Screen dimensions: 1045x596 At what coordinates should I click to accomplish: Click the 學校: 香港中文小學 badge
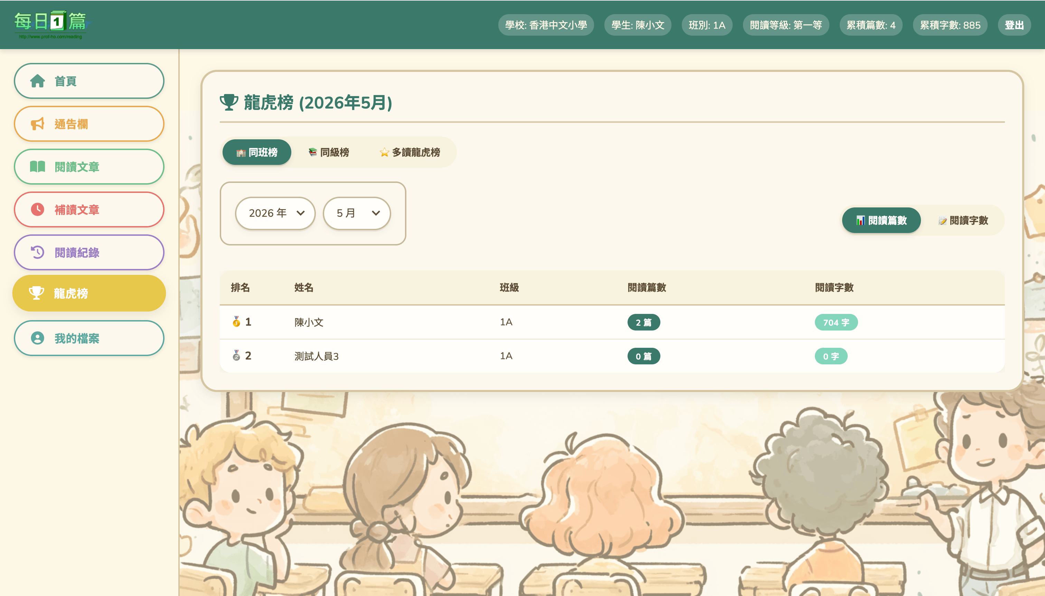tap(546, 25)
